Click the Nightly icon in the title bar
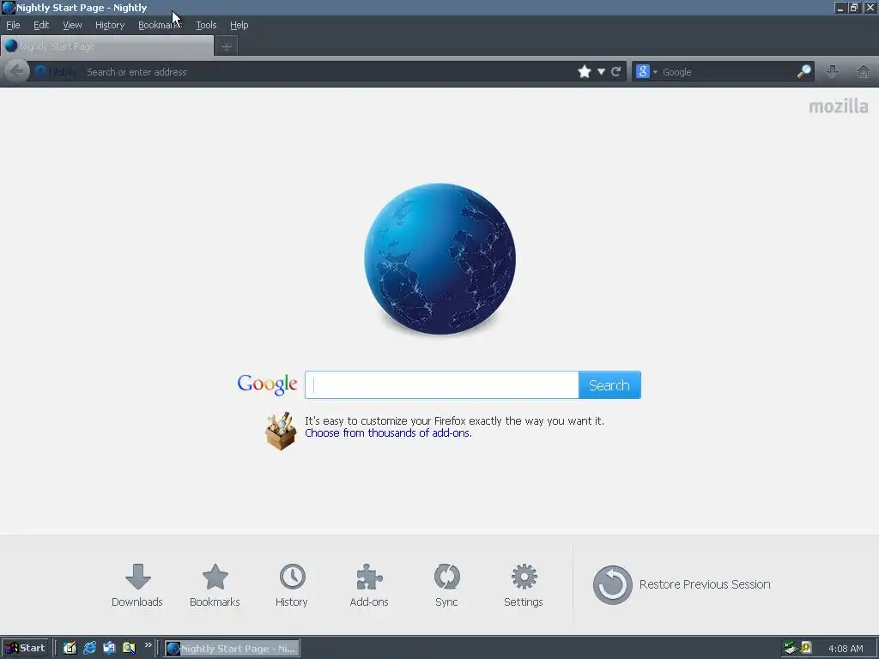Screen dimensions: 879x659 click(9, 8)
